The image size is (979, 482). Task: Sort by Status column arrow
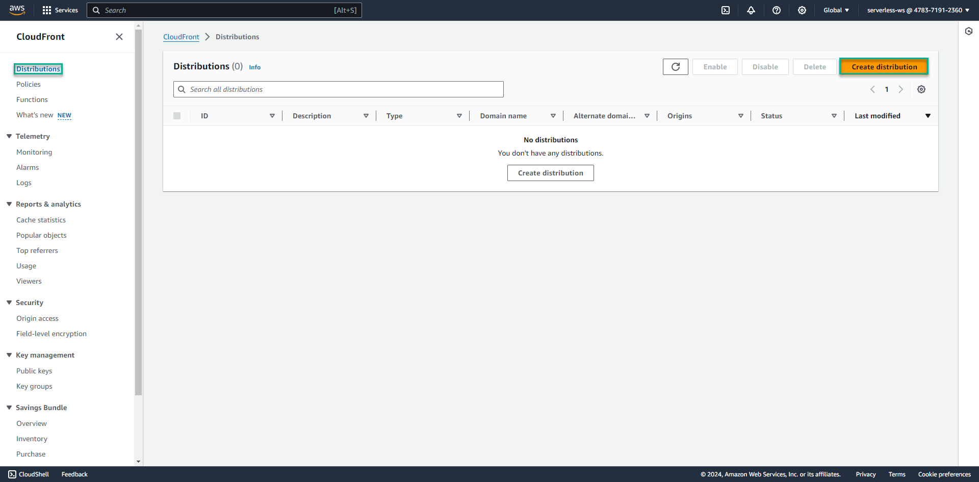(834, 116)
